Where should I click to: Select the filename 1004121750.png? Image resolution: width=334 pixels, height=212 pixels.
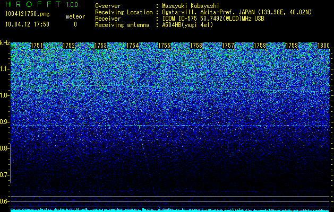[28, 14]
